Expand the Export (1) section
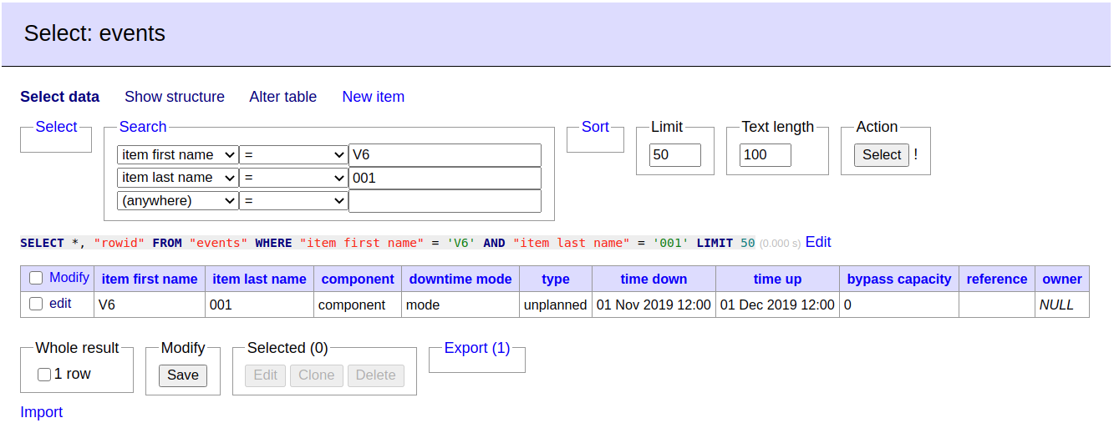Viewport: 1114px width, 423px height. click(x=476, y=348)
